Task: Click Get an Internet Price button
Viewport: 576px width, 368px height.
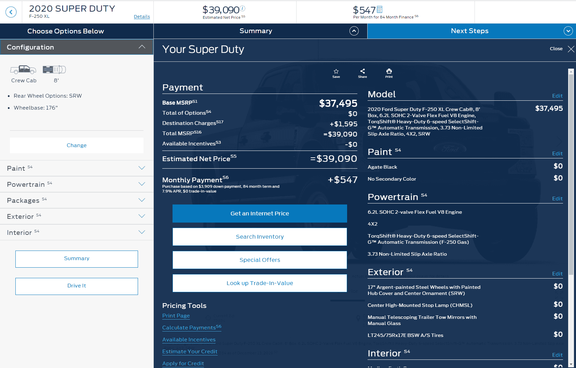Action: point(260,213)
